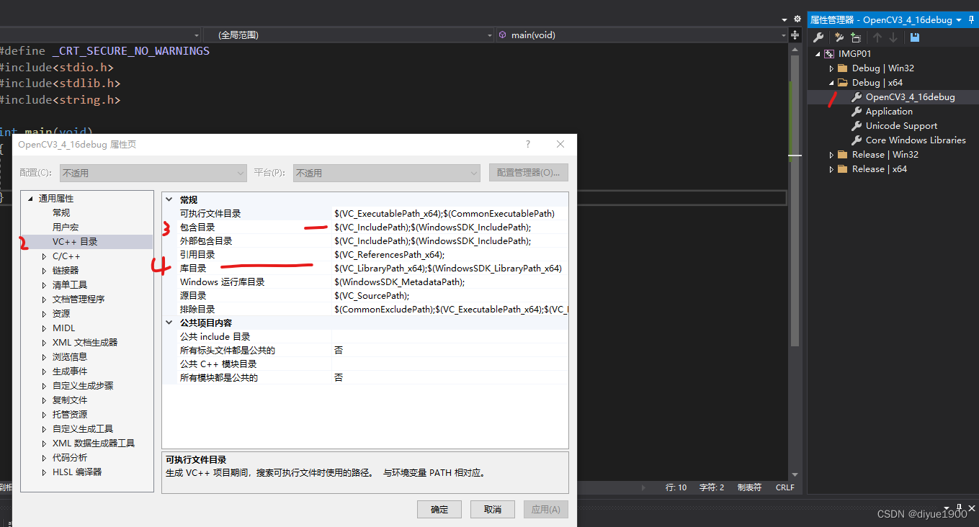Click the 源目录 value $(VC_SourcePath);
The height and width of the screenshot is (527, 979).
[x=372, y=296]
